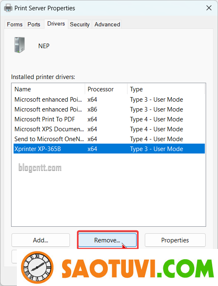Click the printer icon in title bar
This screenshot has width=218, height=286.
pos(8,8)
